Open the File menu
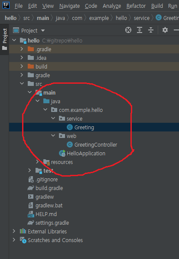This screenshot has height=259, width=179. pyautogui.click(x=19, y=6)
